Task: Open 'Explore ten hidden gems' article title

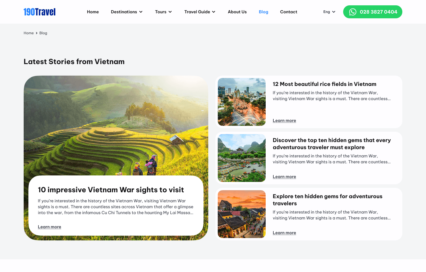Action: point(327,200)
